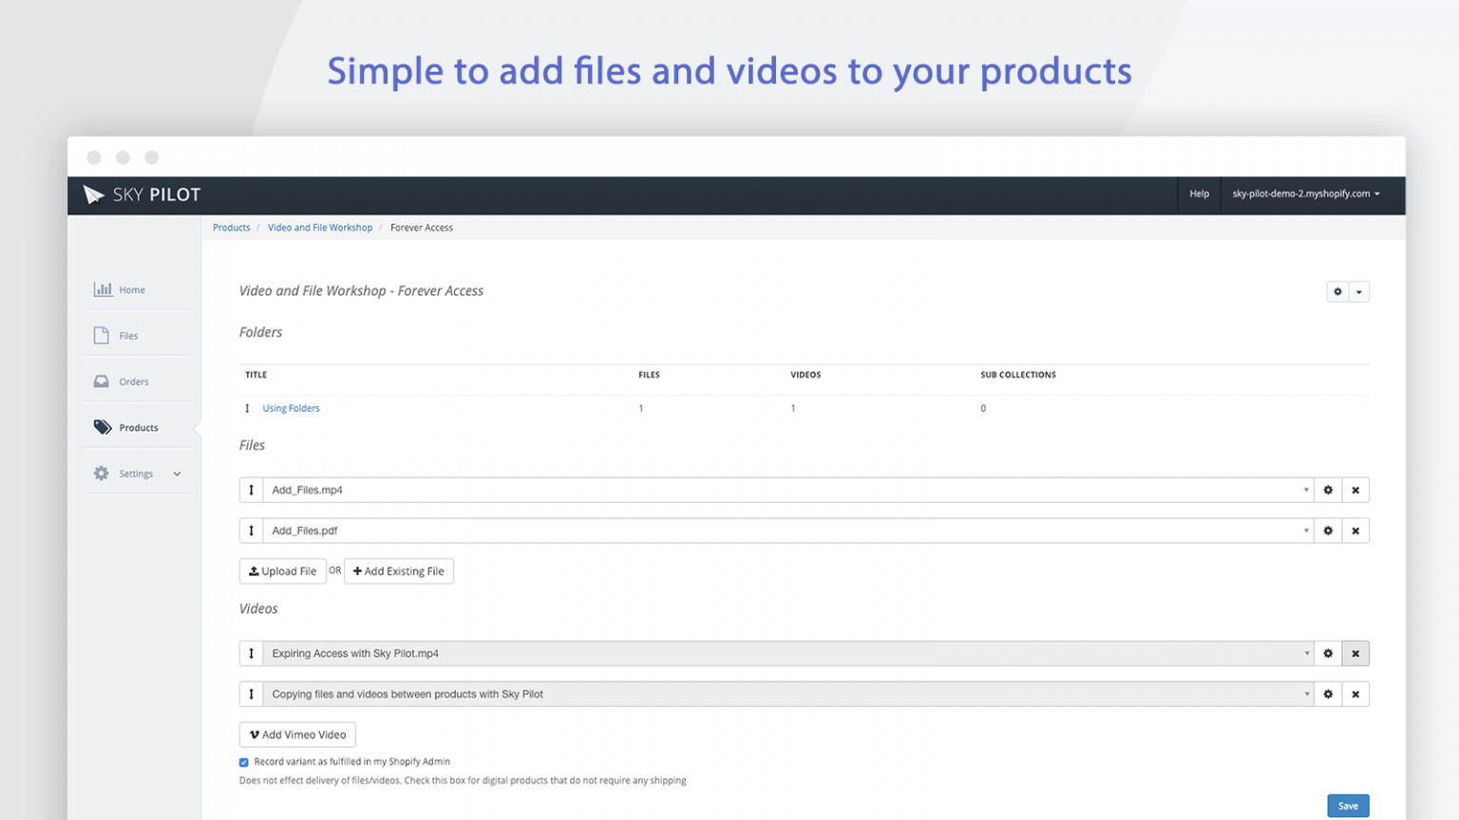Image resolution: width=1459 pixels, height=820 pixels.
Task: Click the Add Vimeo Video button
Action: [297, 735]
